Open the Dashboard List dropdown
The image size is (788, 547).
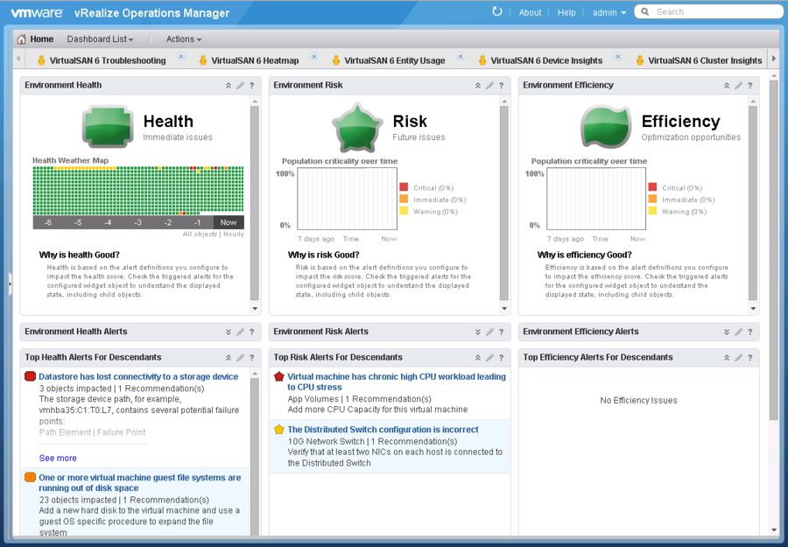100,39
